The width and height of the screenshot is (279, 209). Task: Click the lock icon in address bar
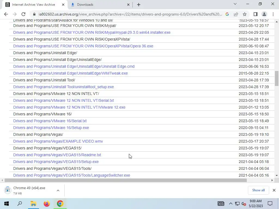[x=35, y=14]
